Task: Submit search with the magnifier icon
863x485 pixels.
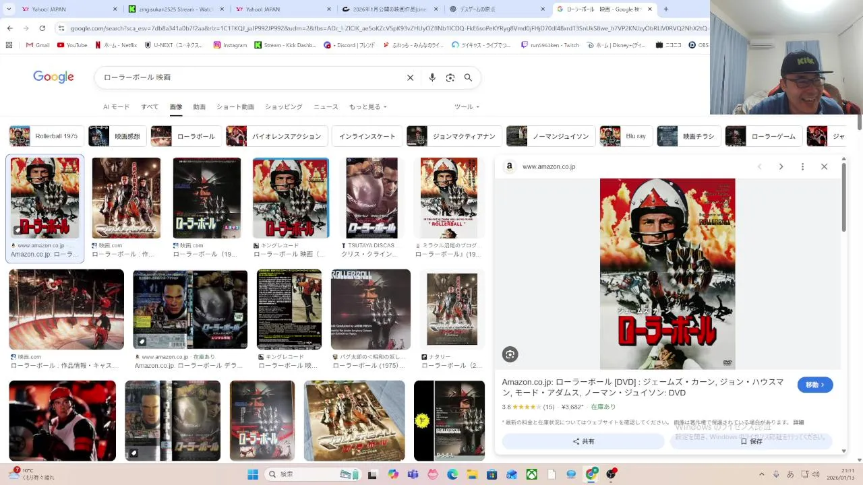Action: coord(468,77)
